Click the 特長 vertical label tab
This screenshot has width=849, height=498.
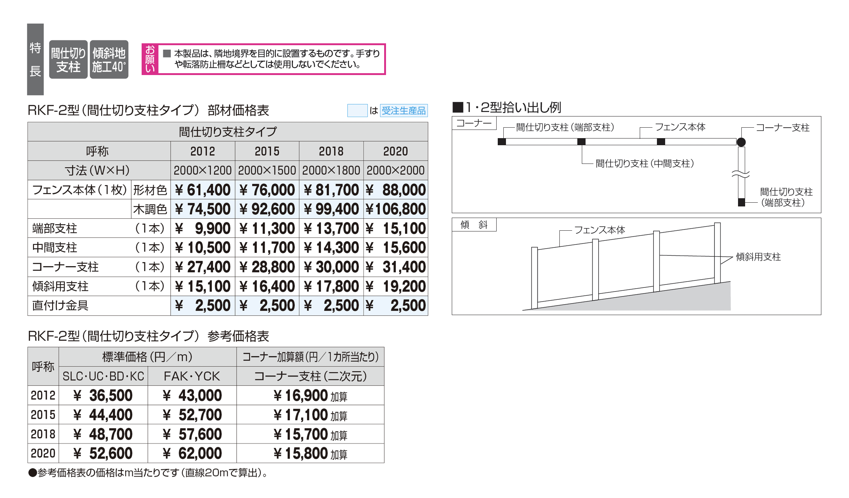pyautogui.click(x=35, y=59)
